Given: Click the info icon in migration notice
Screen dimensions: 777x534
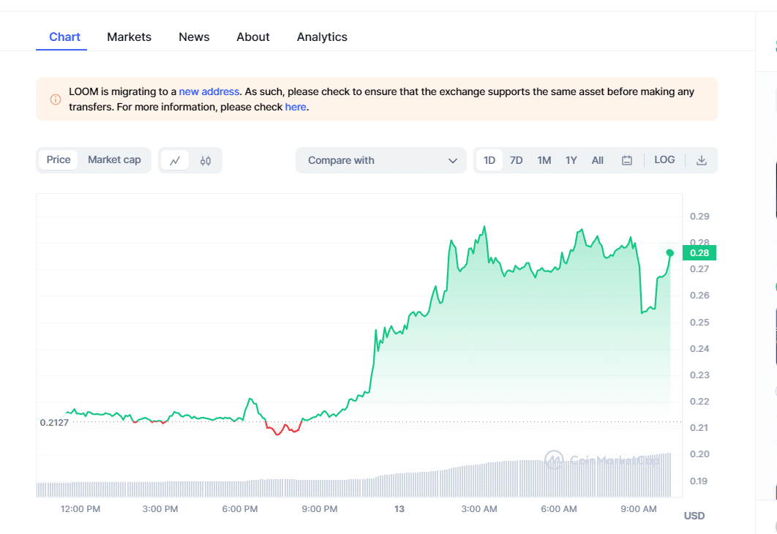Looking at the screenshot, I should [56, 99].
